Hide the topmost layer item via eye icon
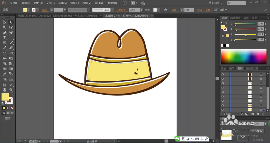This screenshot has height=143, width=270. point(223,74)
